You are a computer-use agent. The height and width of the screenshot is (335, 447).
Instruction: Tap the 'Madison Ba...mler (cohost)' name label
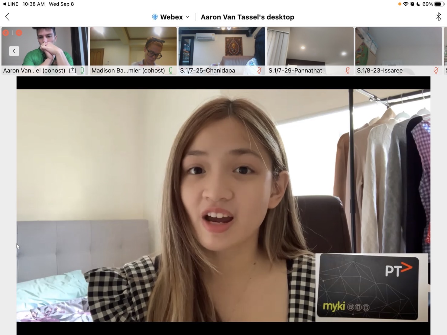point(128,70)
